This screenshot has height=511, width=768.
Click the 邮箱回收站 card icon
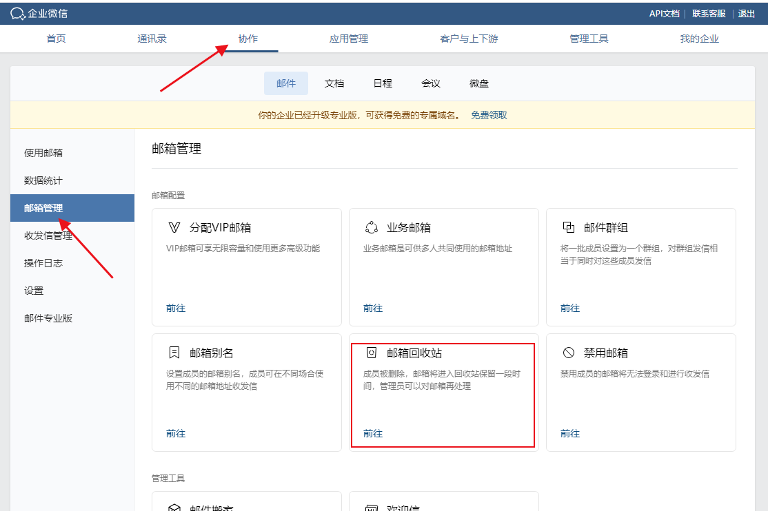click(372, 353)
